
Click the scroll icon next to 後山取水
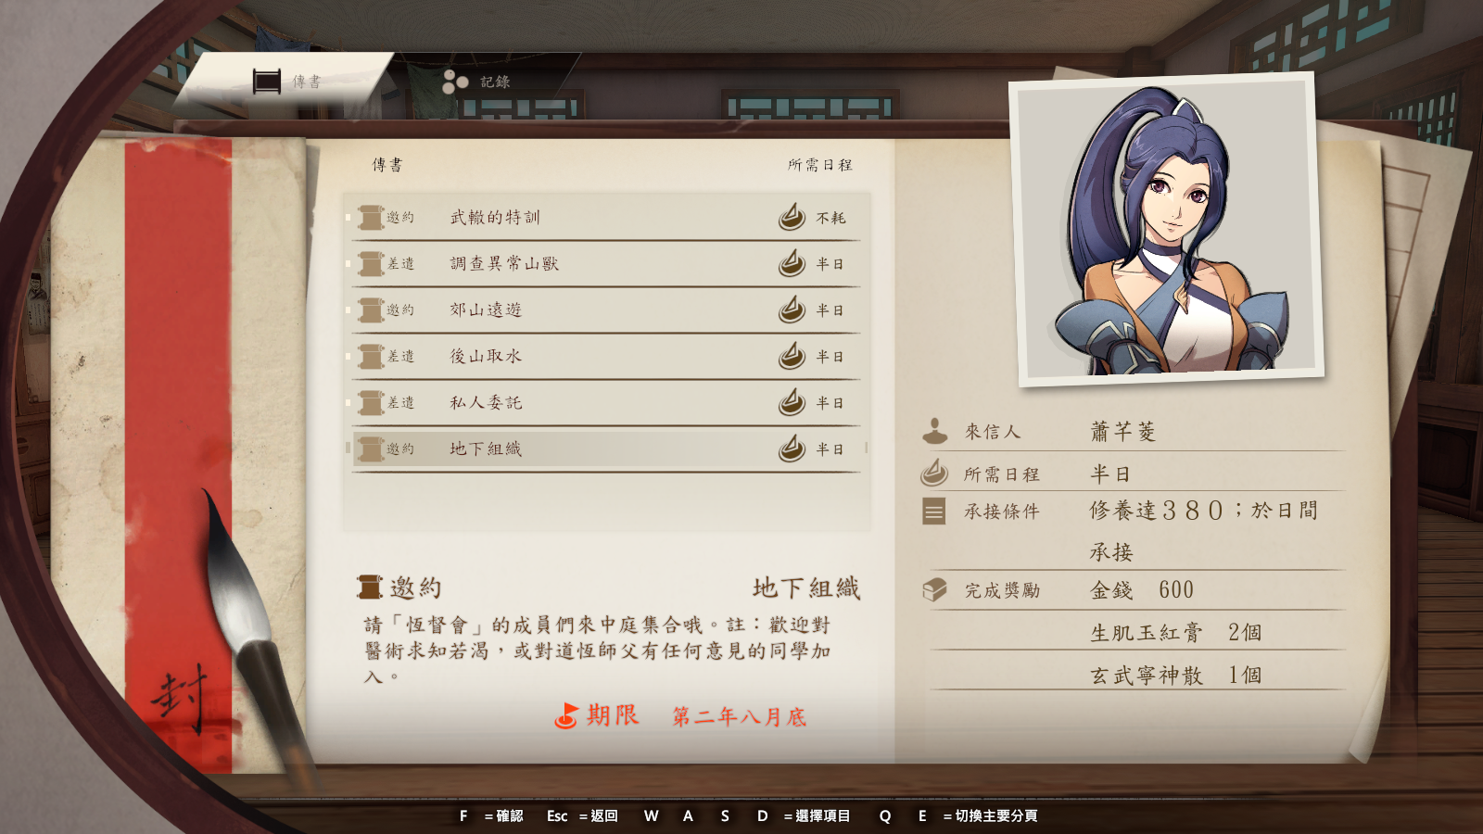[x=371, y=357]
